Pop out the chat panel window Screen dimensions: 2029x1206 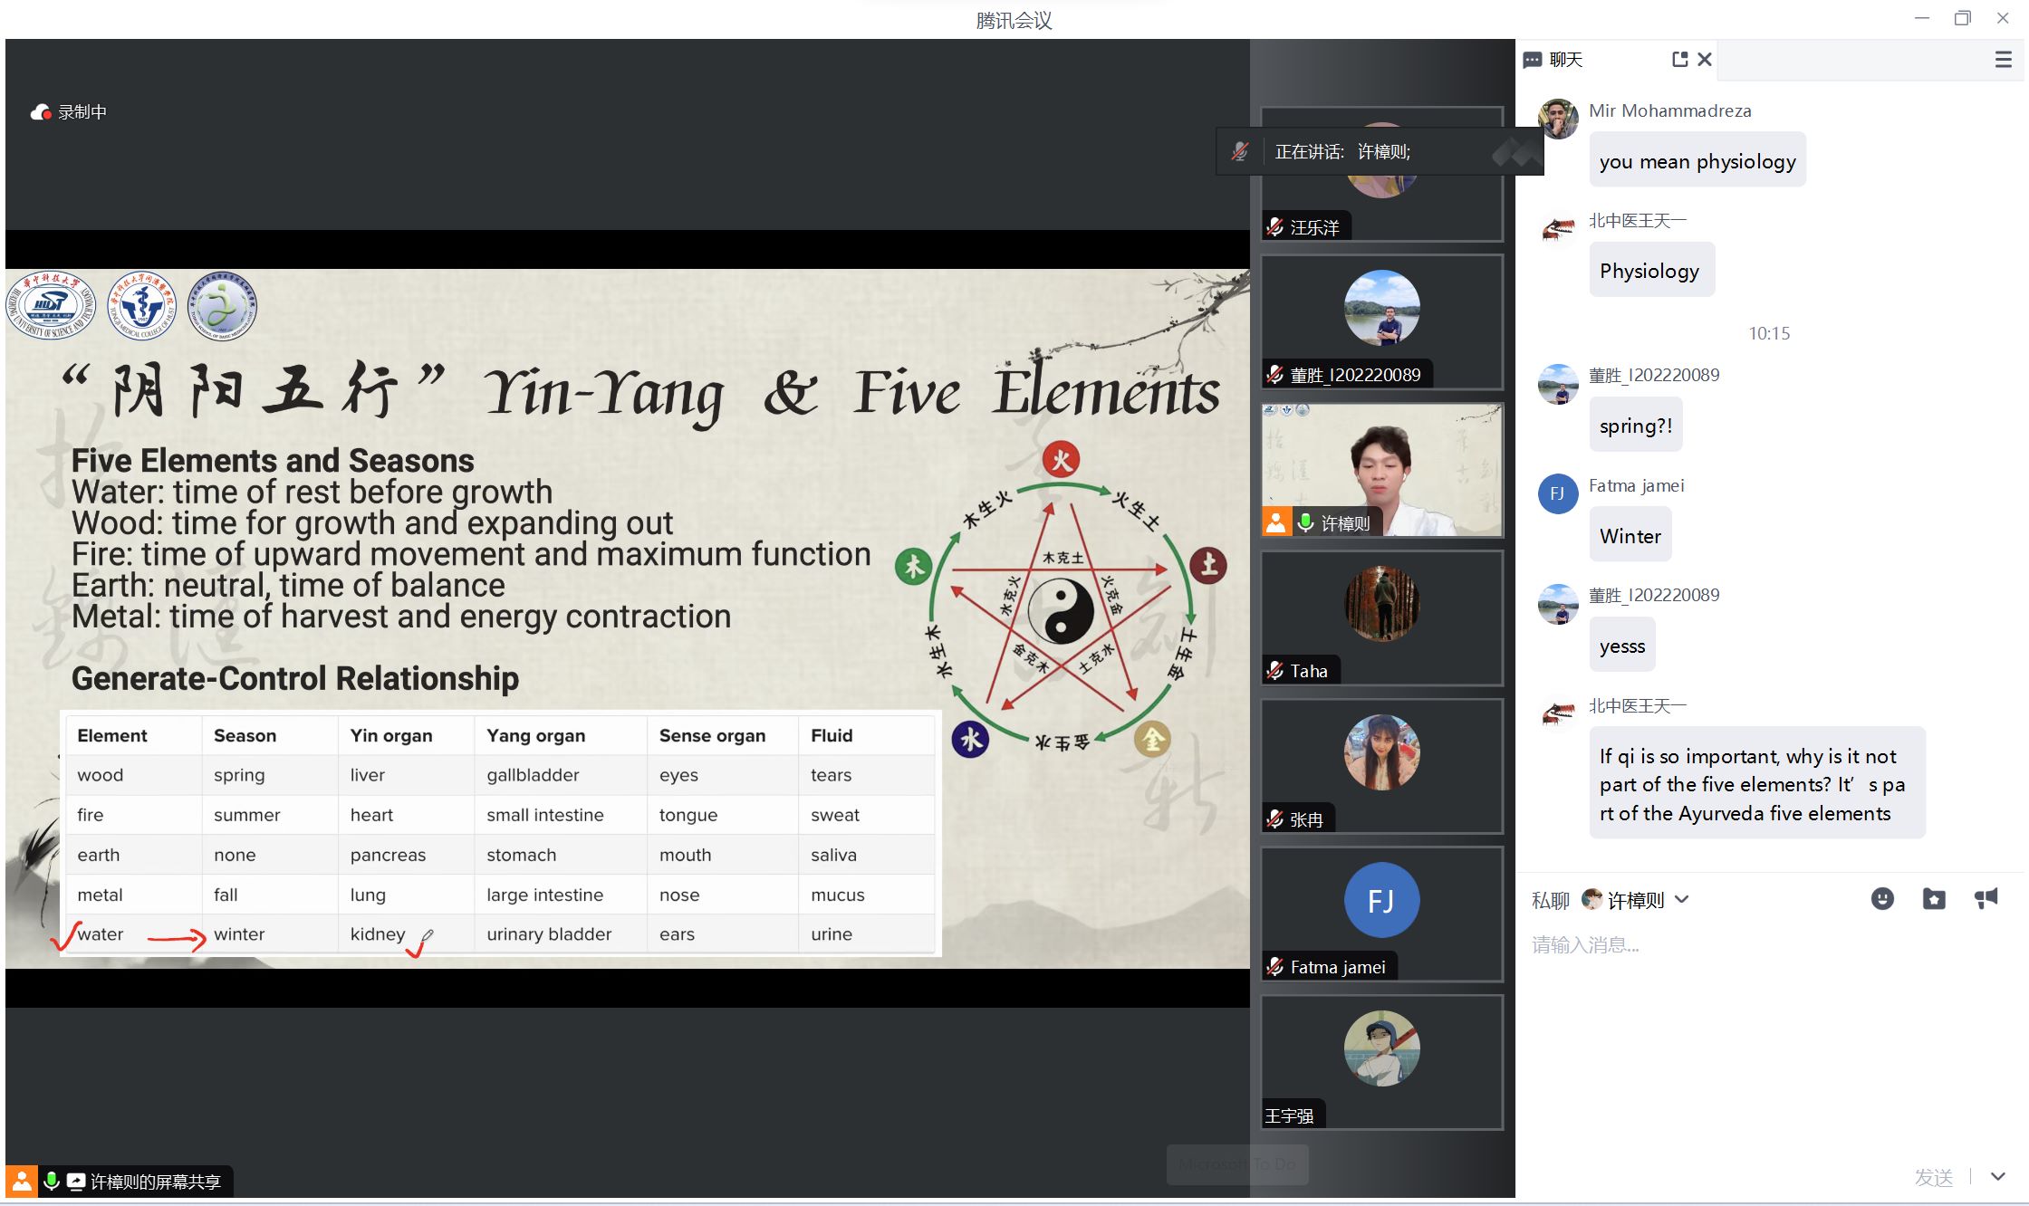[1679, 59]
